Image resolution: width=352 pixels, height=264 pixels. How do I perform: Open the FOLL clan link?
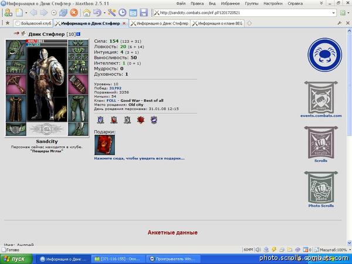[111, 100]
